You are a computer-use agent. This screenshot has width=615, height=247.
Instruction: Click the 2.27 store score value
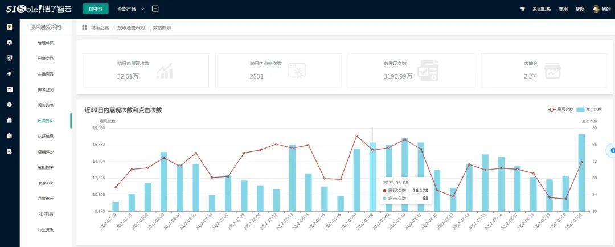530,76
